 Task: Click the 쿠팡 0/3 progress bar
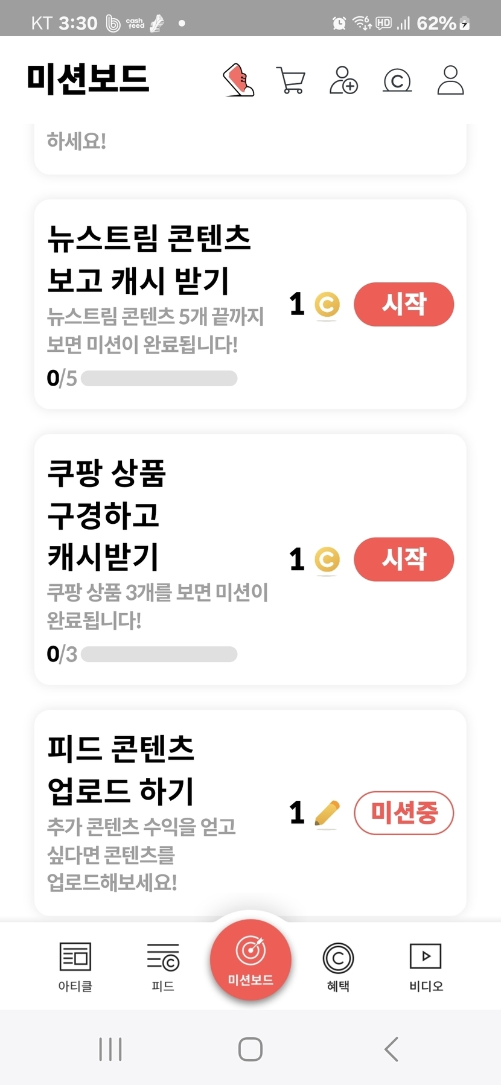(159, 654)
